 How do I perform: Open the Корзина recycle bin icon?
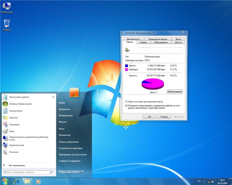pyautogui.click(x=7, y=25)
